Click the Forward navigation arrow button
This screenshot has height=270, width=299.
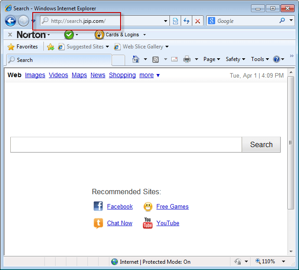23,21
